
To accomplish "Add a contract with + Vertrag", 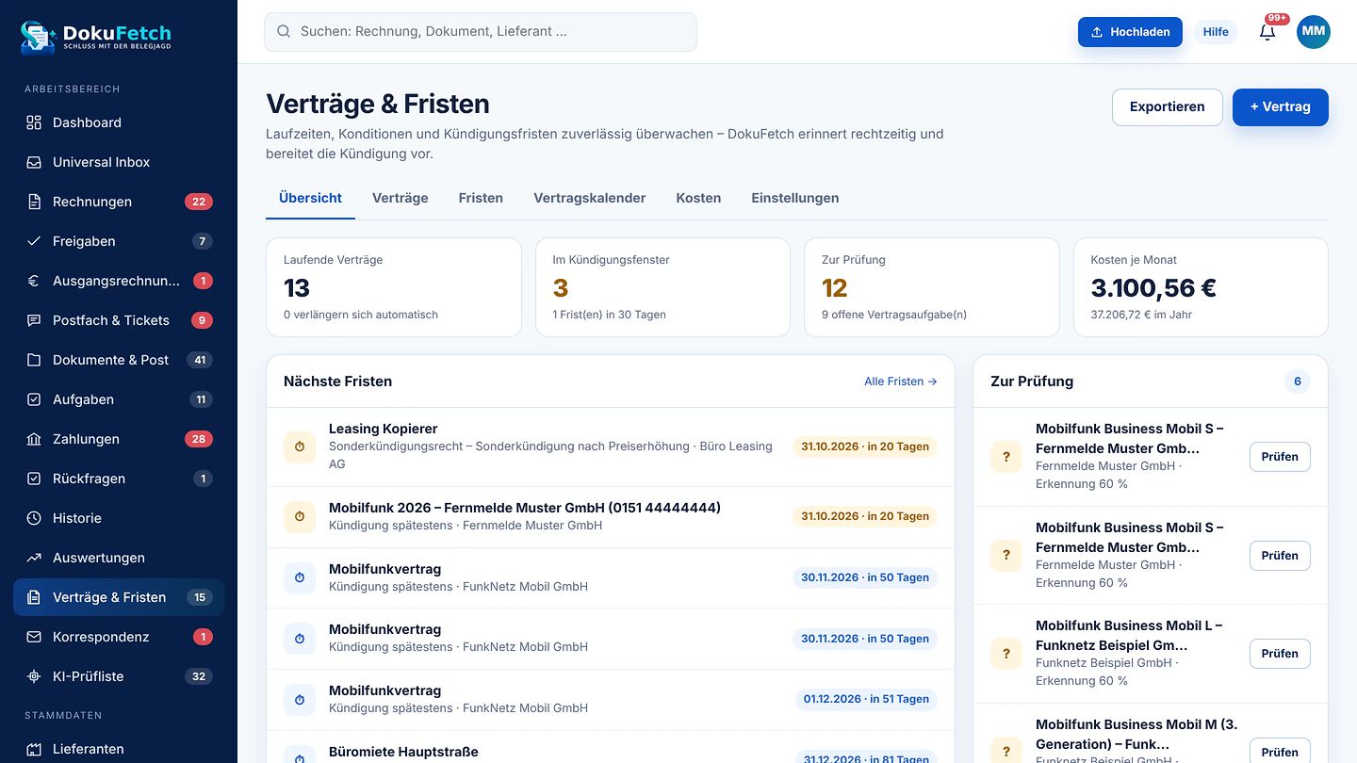I will point(1281,106).
